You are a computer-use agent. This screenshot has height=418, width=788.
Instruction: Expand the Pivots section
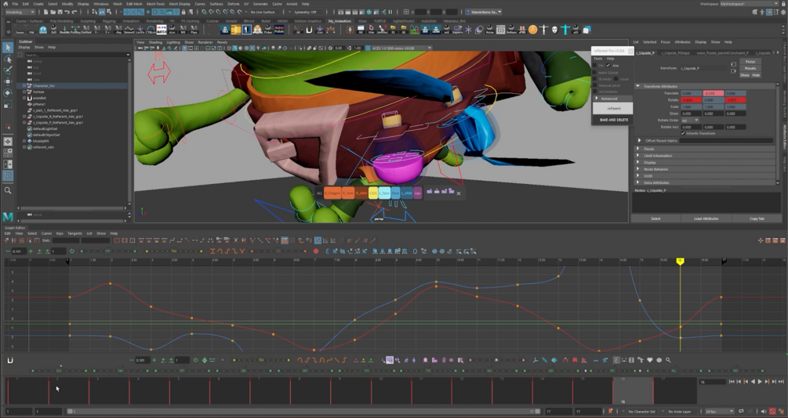[x=638, y=149]
